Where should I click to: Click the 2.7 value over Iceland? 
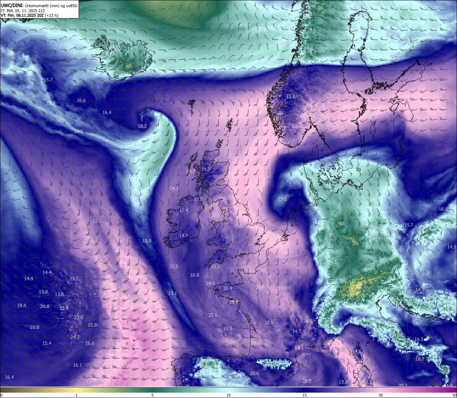128,65
